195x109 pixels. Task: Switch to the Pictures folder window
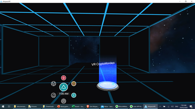[x=34, y=106]
